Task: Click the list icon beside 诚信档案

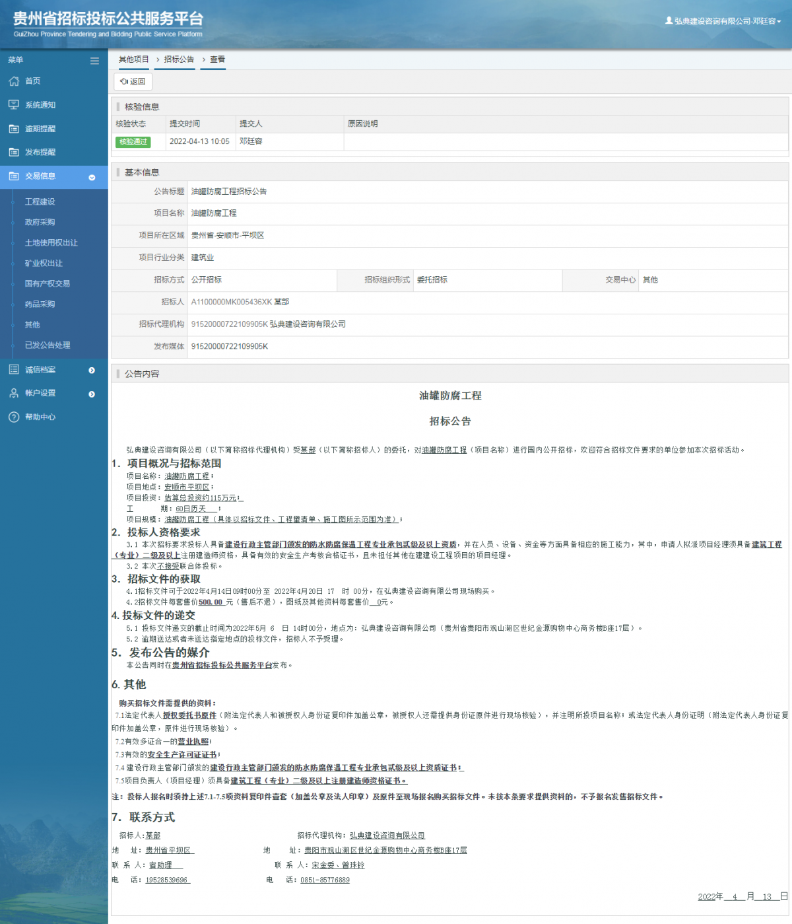Action: 14,370
